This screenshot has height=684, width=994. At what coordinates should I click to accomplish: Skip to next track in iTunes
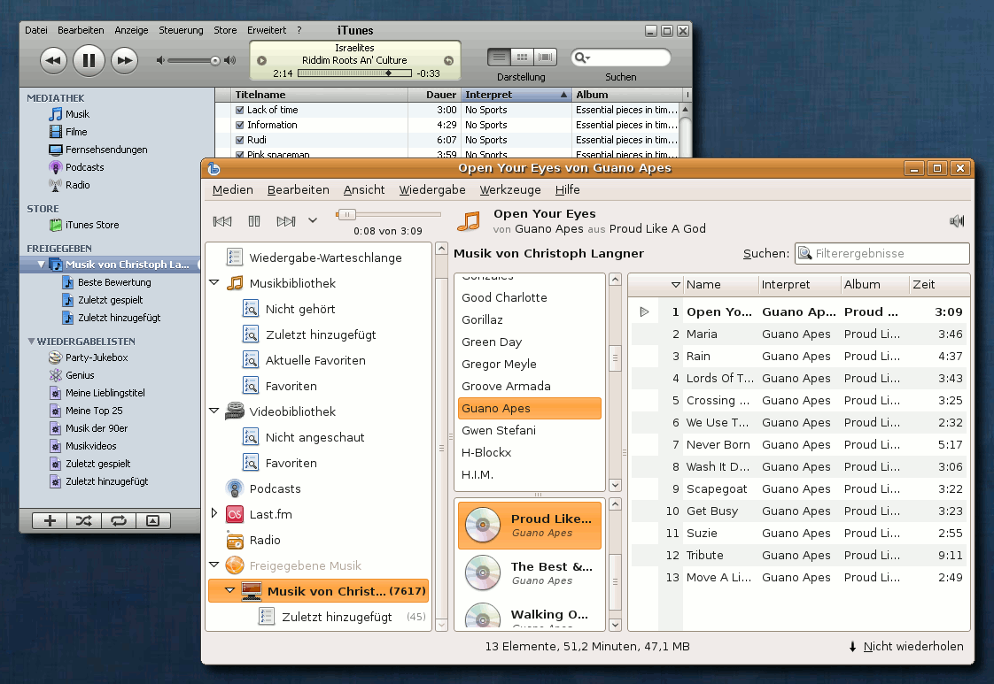(124, 61)
